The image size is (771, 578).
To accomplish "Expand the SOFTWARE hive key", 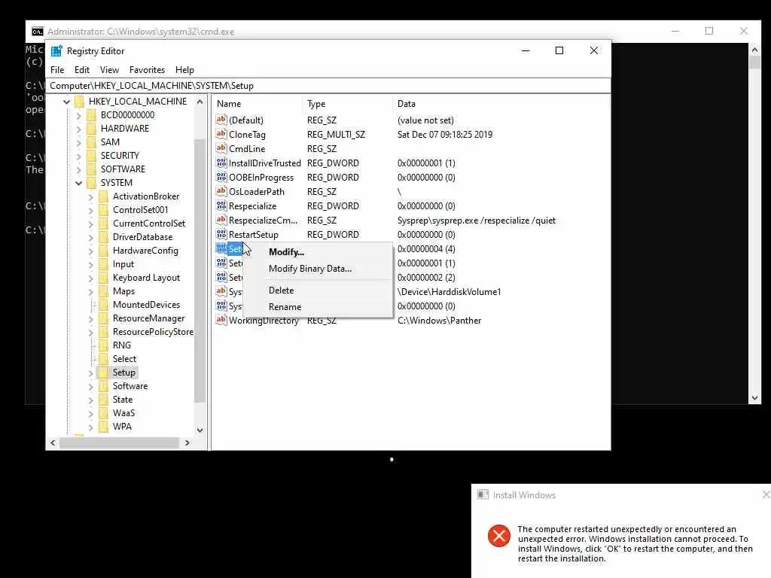I will coord(78,169).
